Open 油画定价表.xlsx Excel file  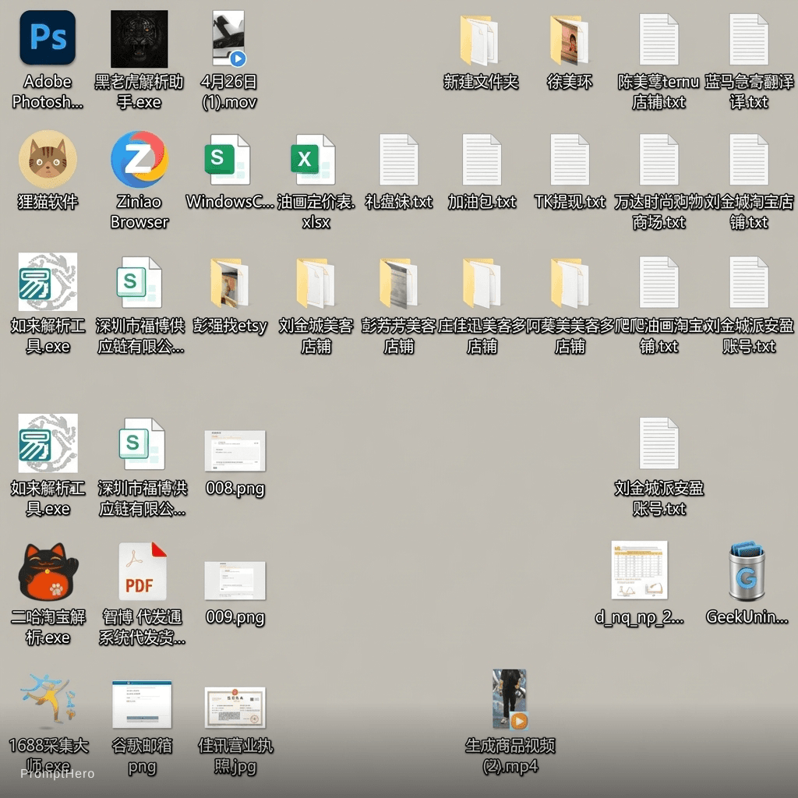tap(313, 159)
